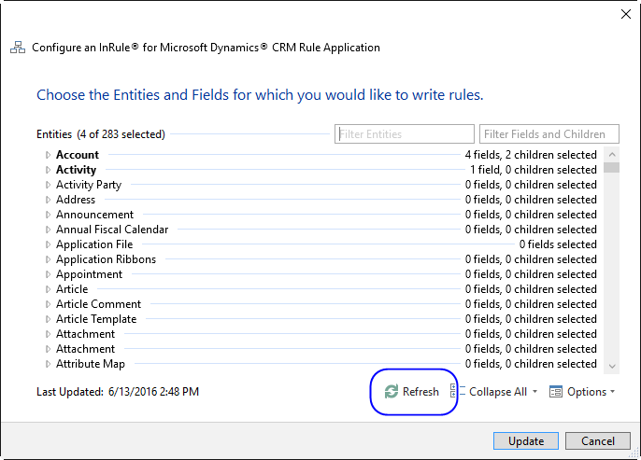Screen dimensions: 641x460
Task: Click the entity list scrollbar thumb
Action: tap(612, 167)
